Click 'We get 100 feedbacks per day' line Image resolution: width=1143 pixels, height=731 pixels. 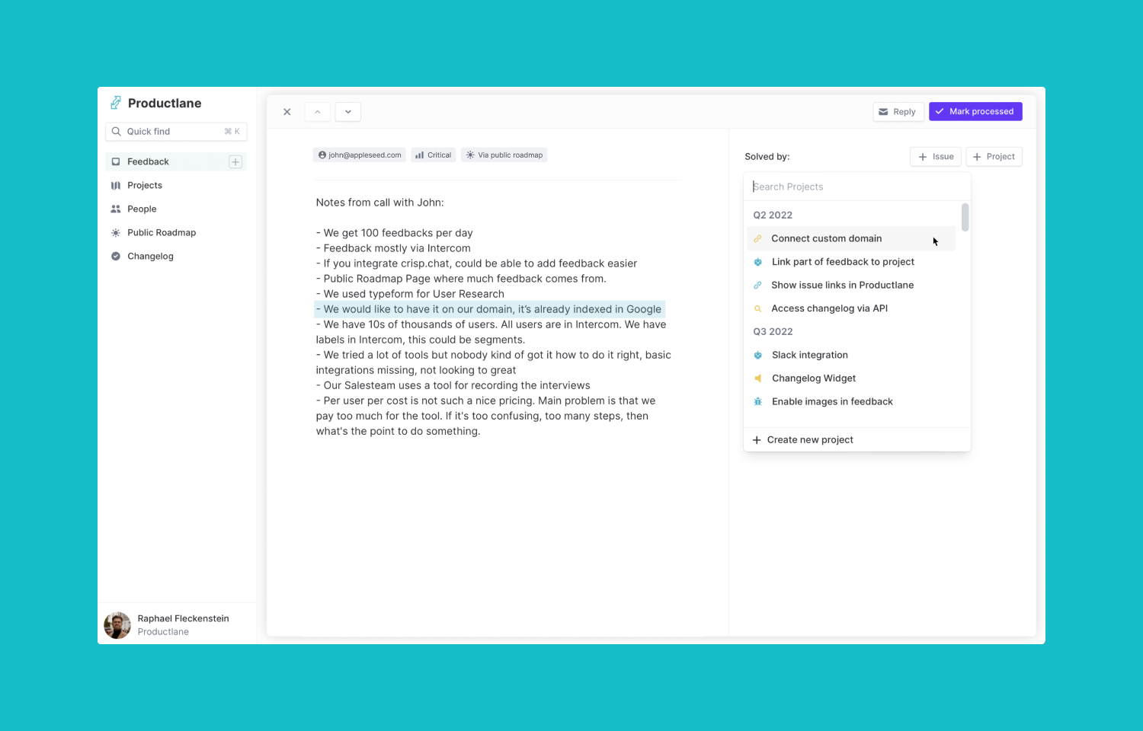pyautogui.click(x=395, y=233)
